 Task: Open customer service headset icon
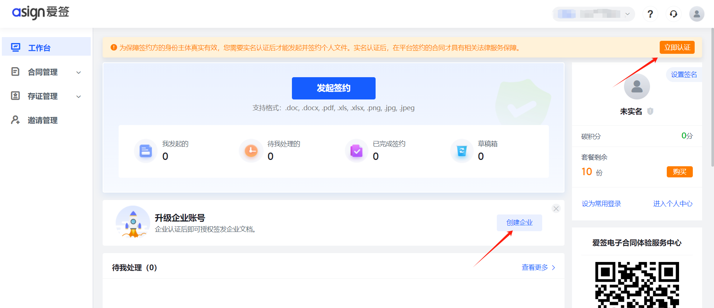[673, 14]
